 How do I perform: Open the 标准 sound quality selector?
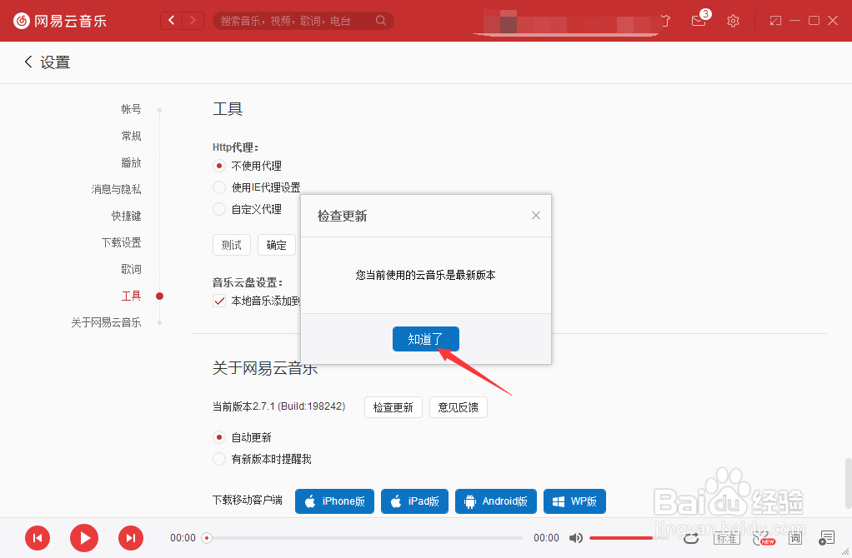click(x=726, y=538)
